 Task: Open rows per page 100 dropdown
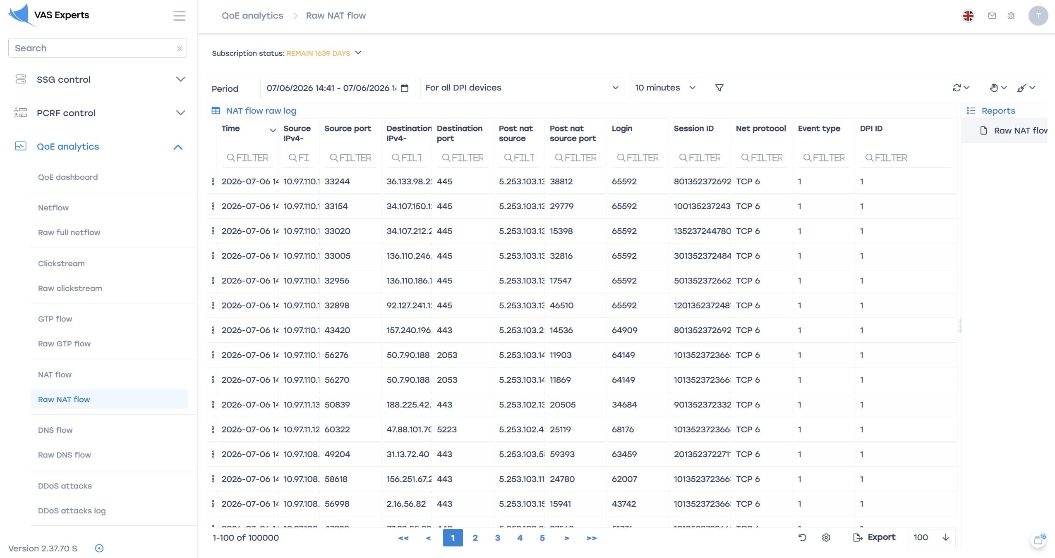tap(932, 537)
